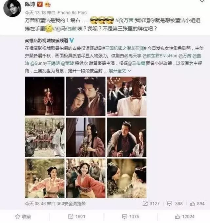
Task: Open the @万茜 mention in 陈坤's comment
Action: (x=126, y=20)
